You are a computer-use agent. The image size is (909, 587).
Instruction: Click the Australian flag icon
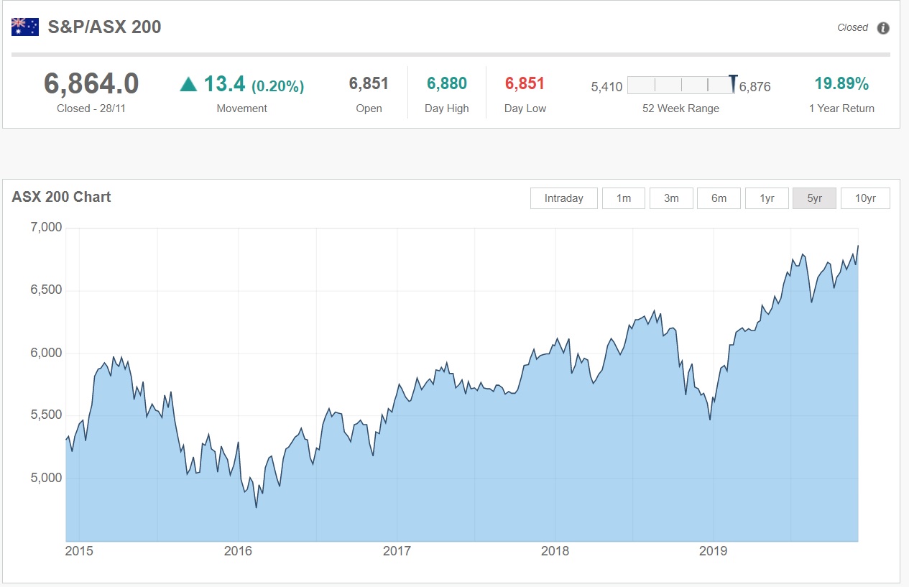[25, 27]
